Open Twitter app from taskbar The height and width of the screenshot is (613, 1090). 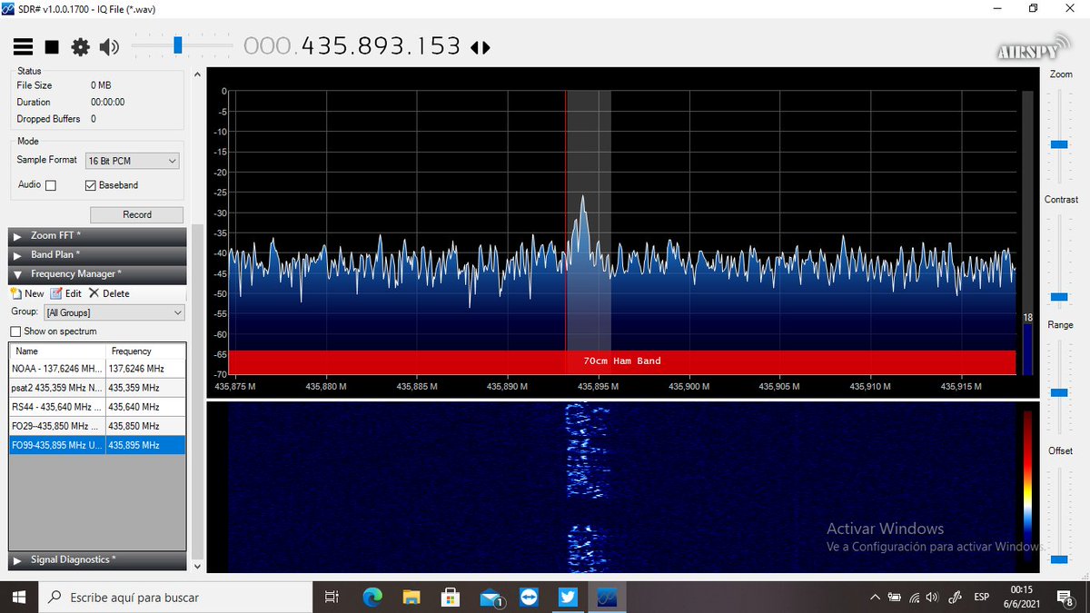568,598
